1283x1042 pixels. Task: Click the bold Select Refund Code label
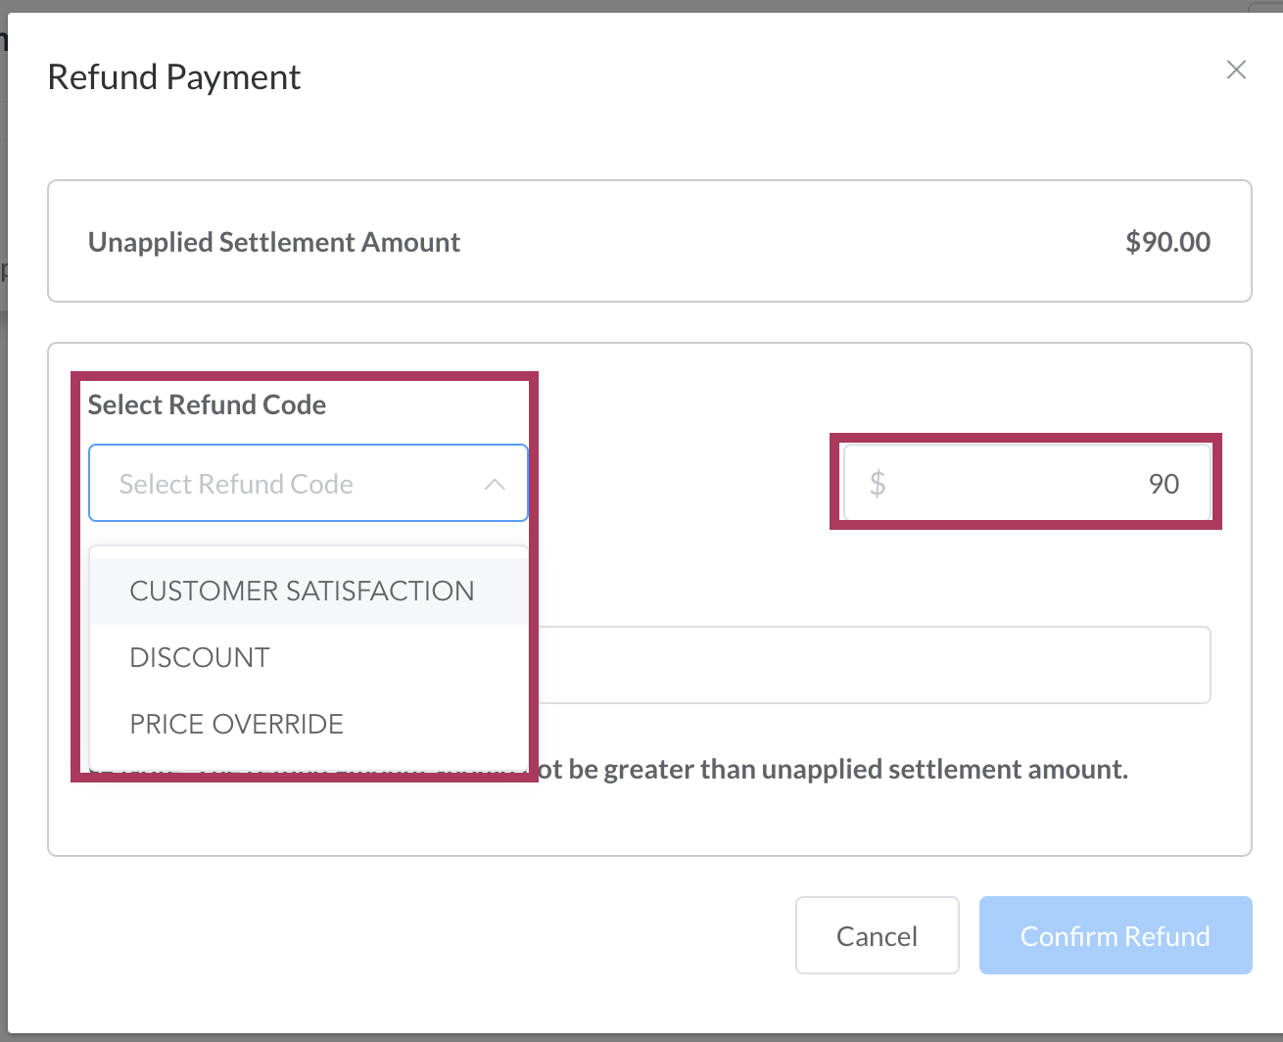207,404
